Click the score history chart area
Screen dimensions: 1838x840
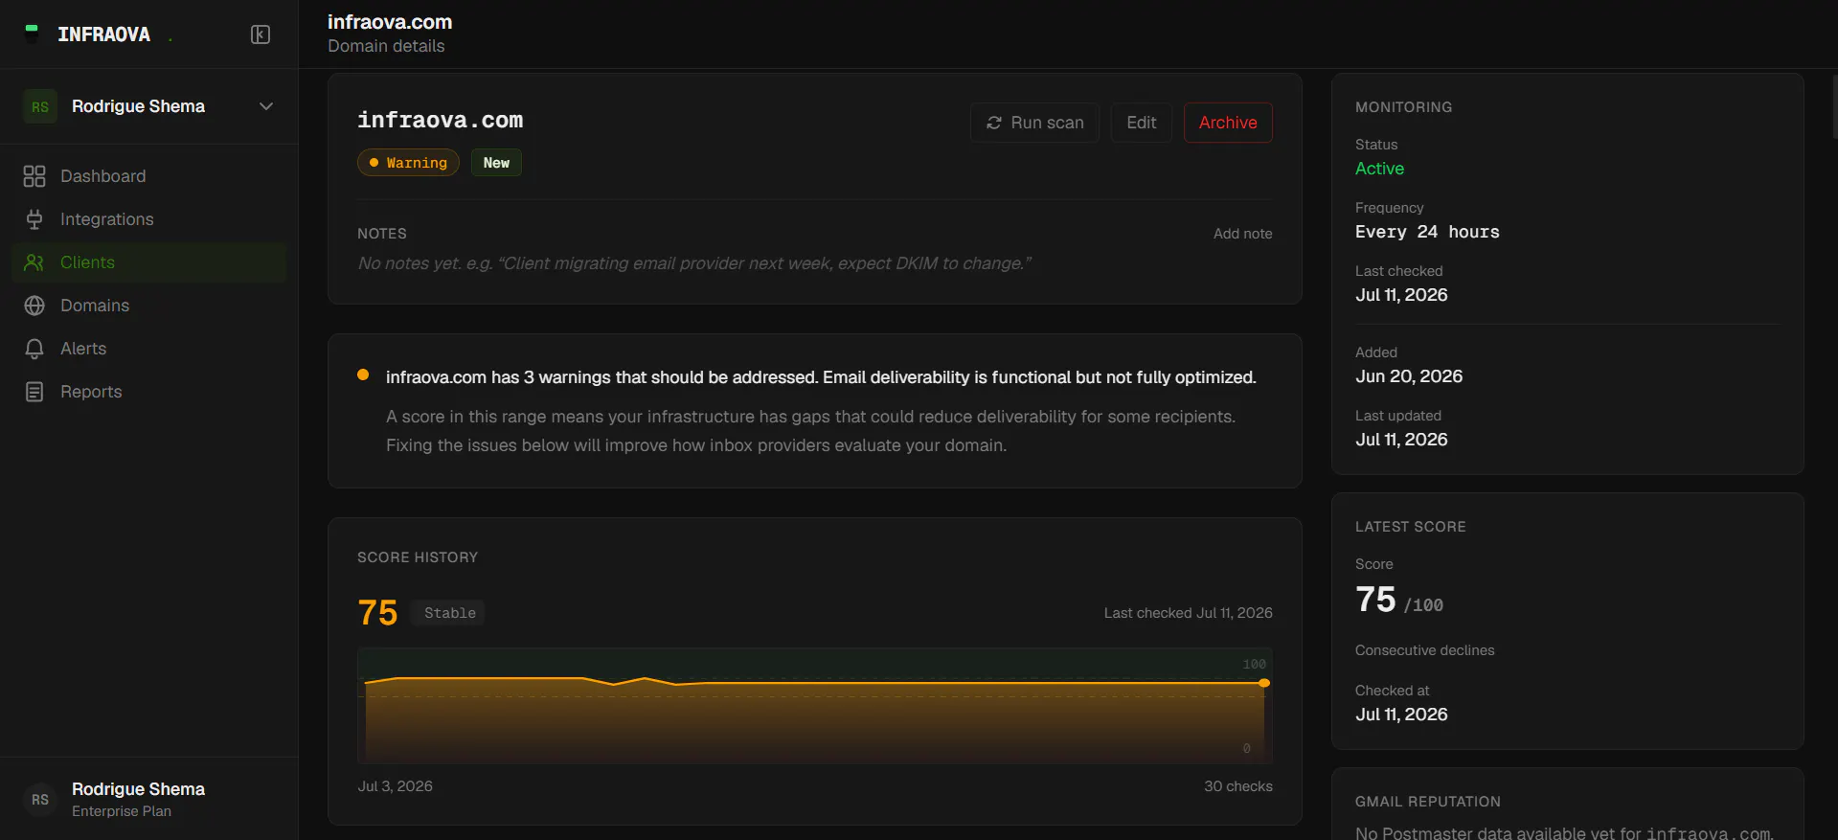814,706
